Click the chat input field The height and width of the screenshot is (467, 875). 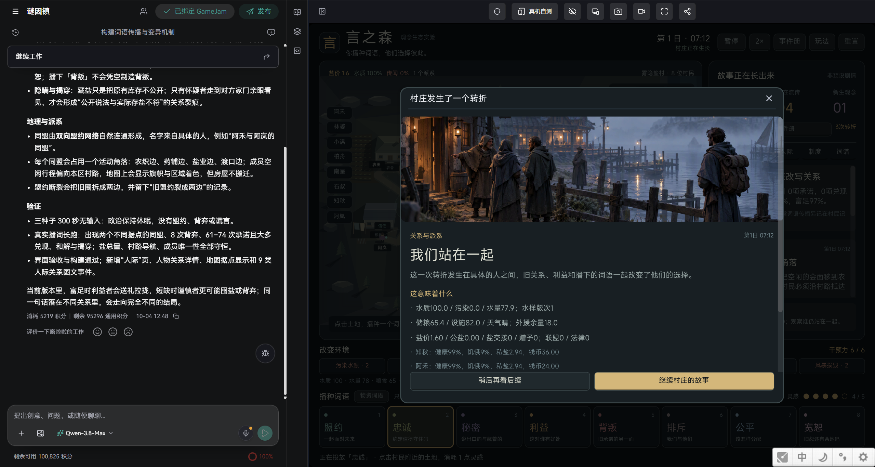[x=143, y=416]
